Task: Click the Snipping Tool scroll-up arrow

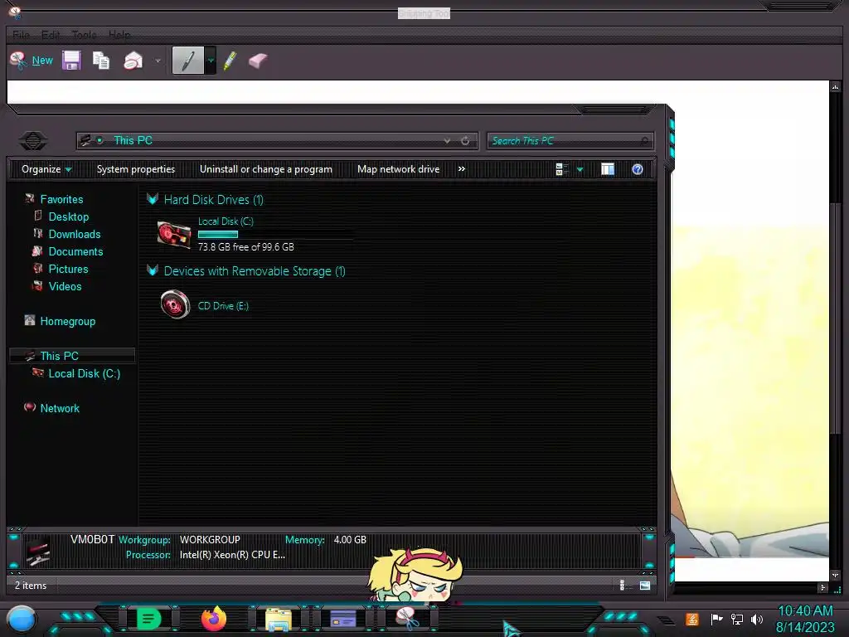Action: pos(836,86)
